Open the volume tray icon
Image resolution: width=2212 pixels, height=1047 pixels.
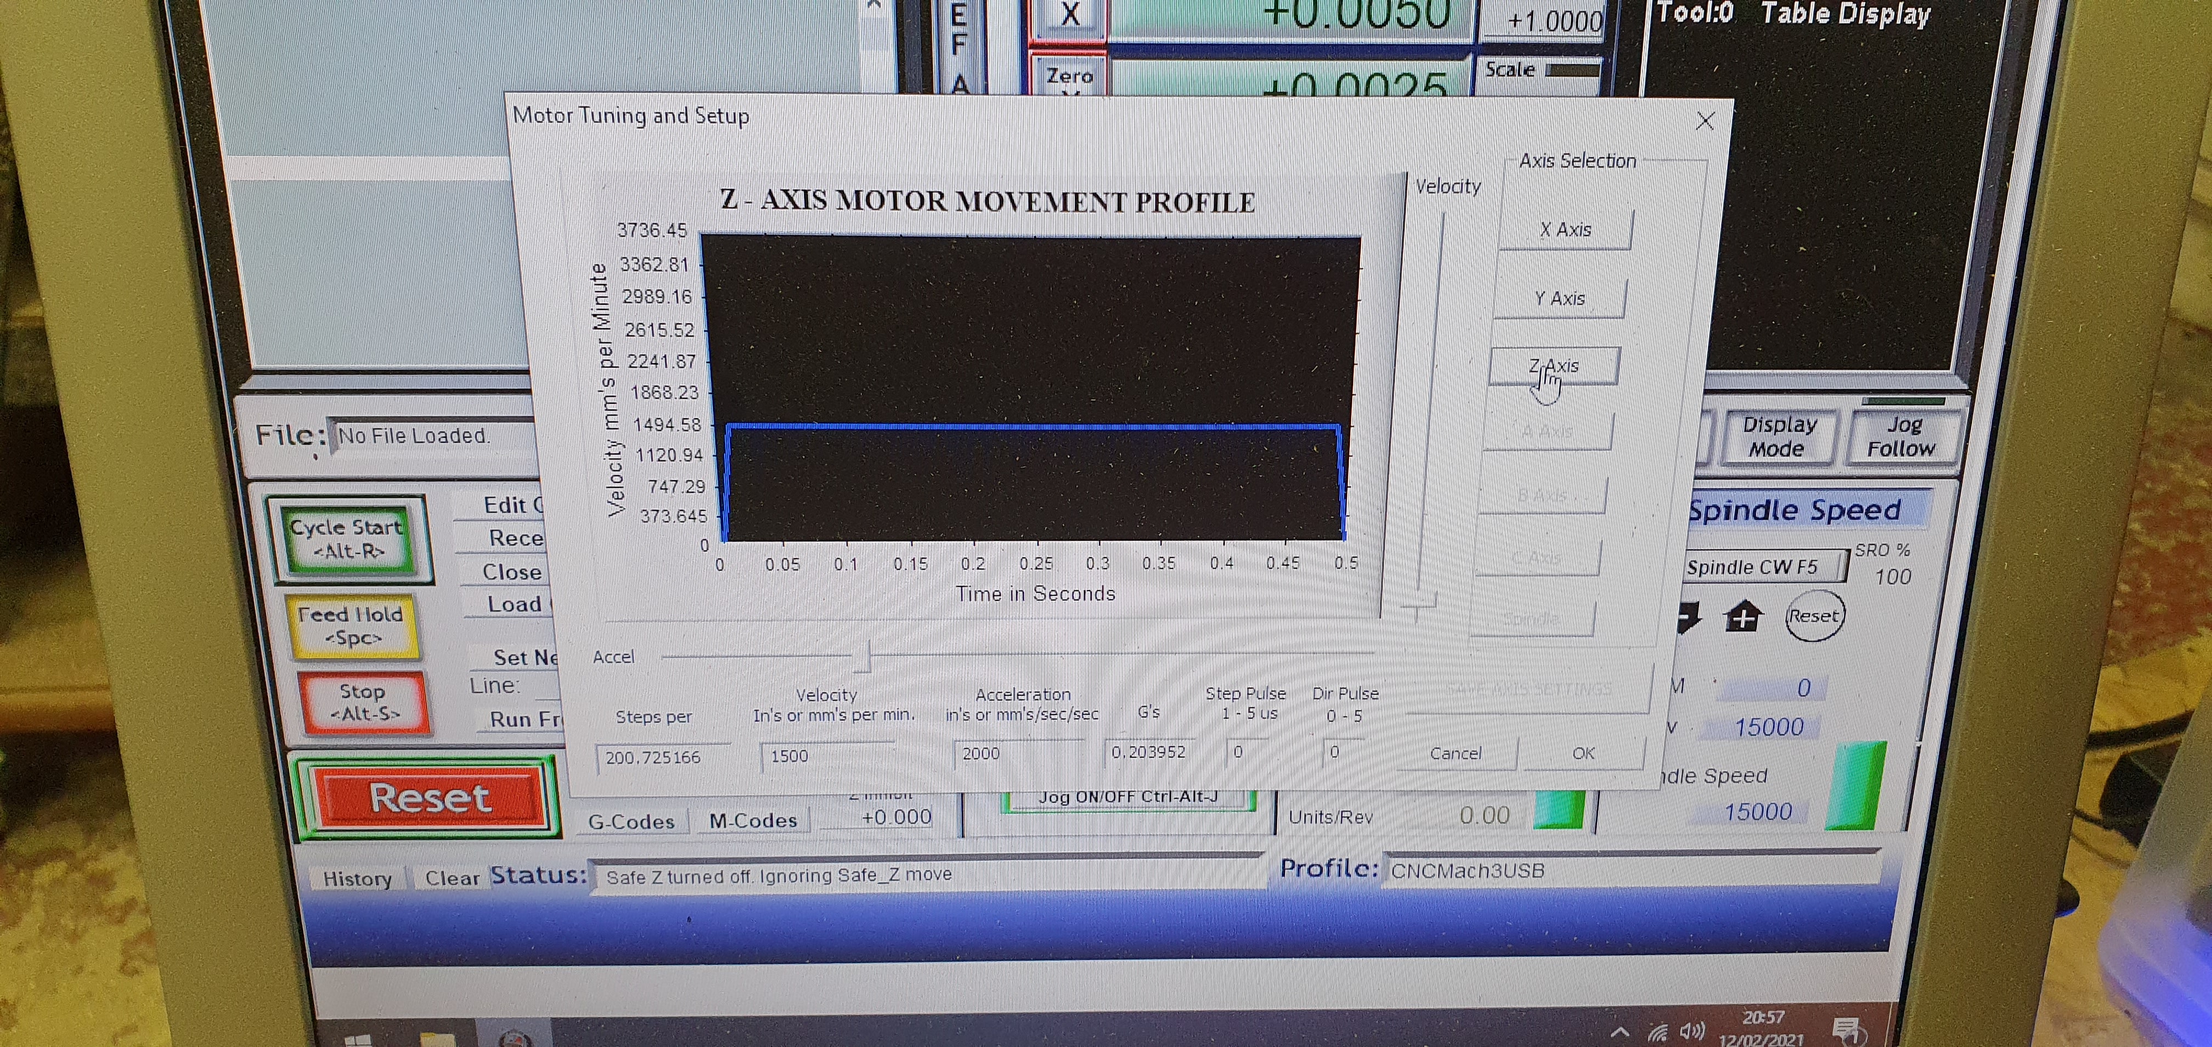[x=1692, y=1031]
